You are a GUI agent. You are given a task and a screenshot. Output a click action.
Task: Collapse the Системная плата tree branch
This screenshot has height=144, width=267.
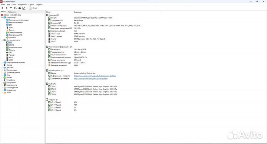(x=2, y=40)
